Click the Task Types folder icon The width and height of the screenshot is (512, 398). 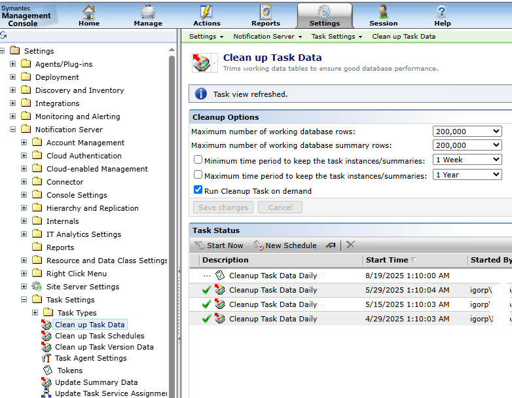click(48, 312)
